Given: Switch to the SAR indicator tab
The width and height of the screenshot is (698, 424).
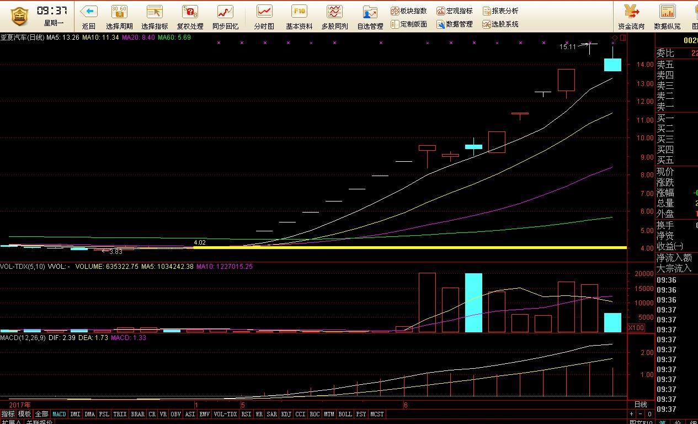Looking at the screenshot, I should 271,414.
